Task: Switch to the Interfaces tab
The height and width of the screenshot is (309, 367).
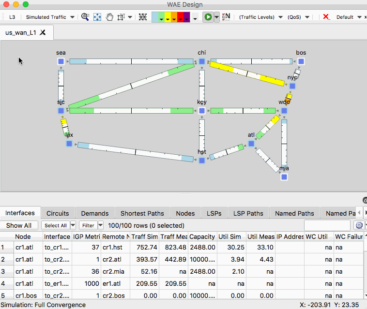Action: (20, 213)
